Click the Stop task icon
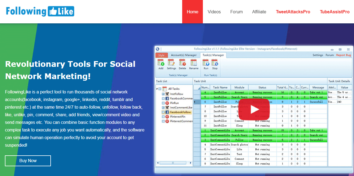The image size is (354, 176). (215, 63)
